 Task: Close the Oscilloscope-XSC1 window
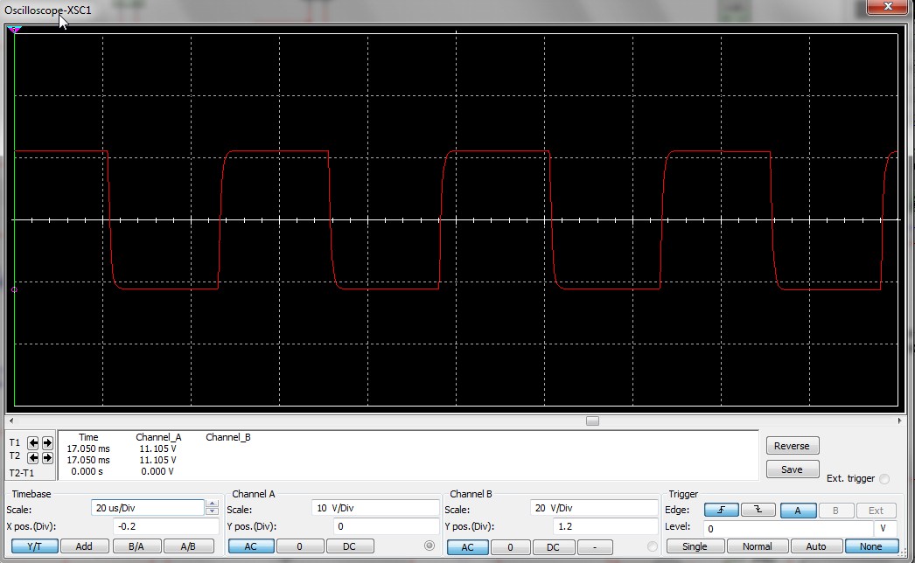point(888,6)
